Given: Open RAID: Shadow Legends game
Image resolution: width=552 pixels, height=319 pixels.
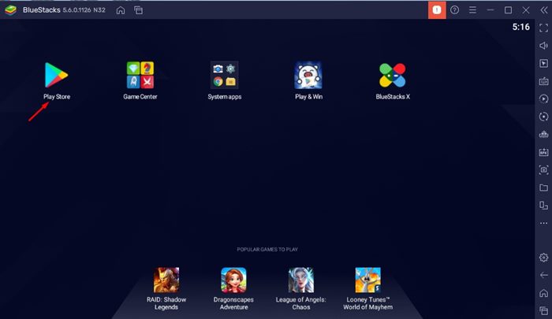Looking at the screenshot, I should click(166, 280).
